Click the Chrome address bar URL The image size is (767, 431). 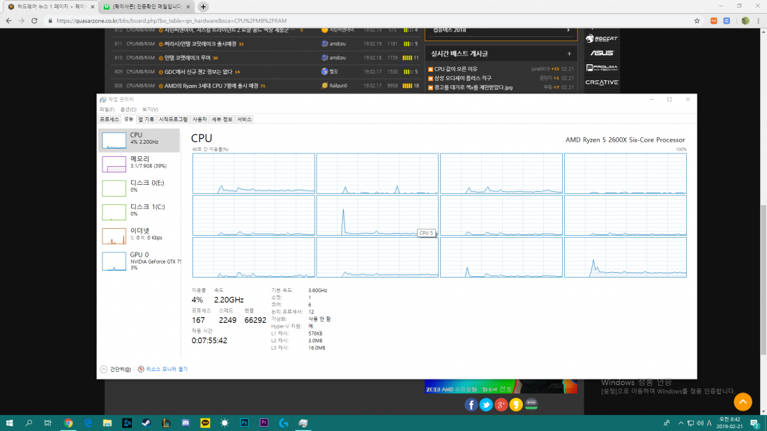pos(172,20)
